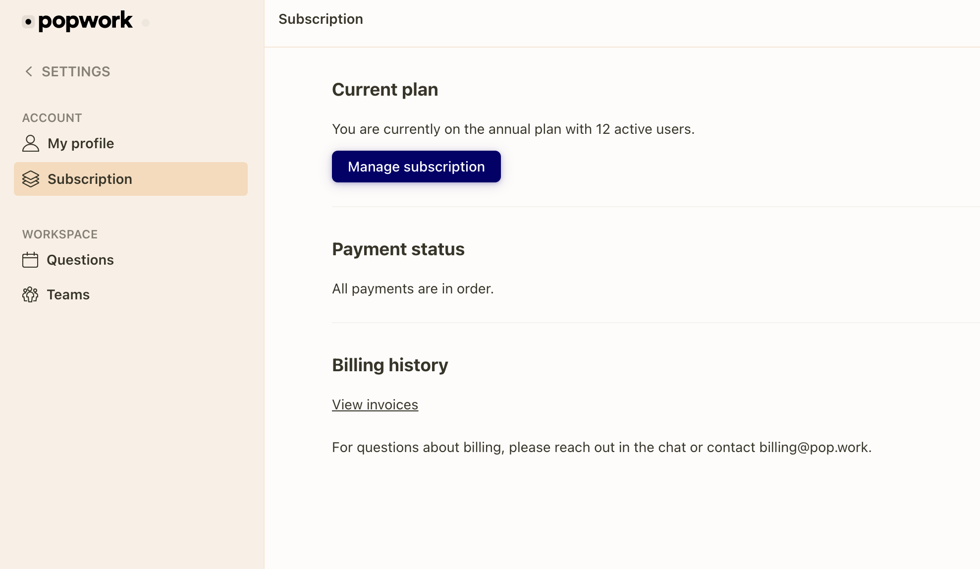The height and width of the screenshot is (569, 980).
Task: Click the Subscription page title
Action: pyautogui.click(x=321, y=19)
